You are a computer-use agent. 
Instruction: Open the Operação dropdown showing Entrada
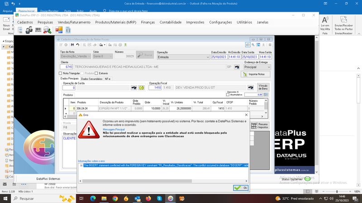pos(183,57)
